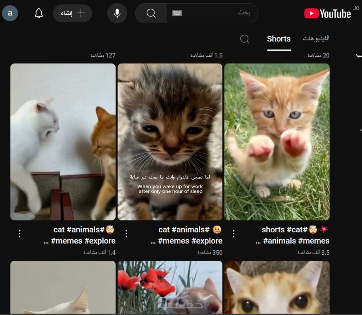Open the short with red poppies
362x315 pixels.
click(x=170, y=287)
